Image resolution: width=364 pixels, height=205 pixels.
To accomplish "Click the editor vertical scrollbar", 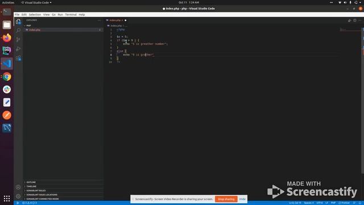I will click(x=362, y=100).
